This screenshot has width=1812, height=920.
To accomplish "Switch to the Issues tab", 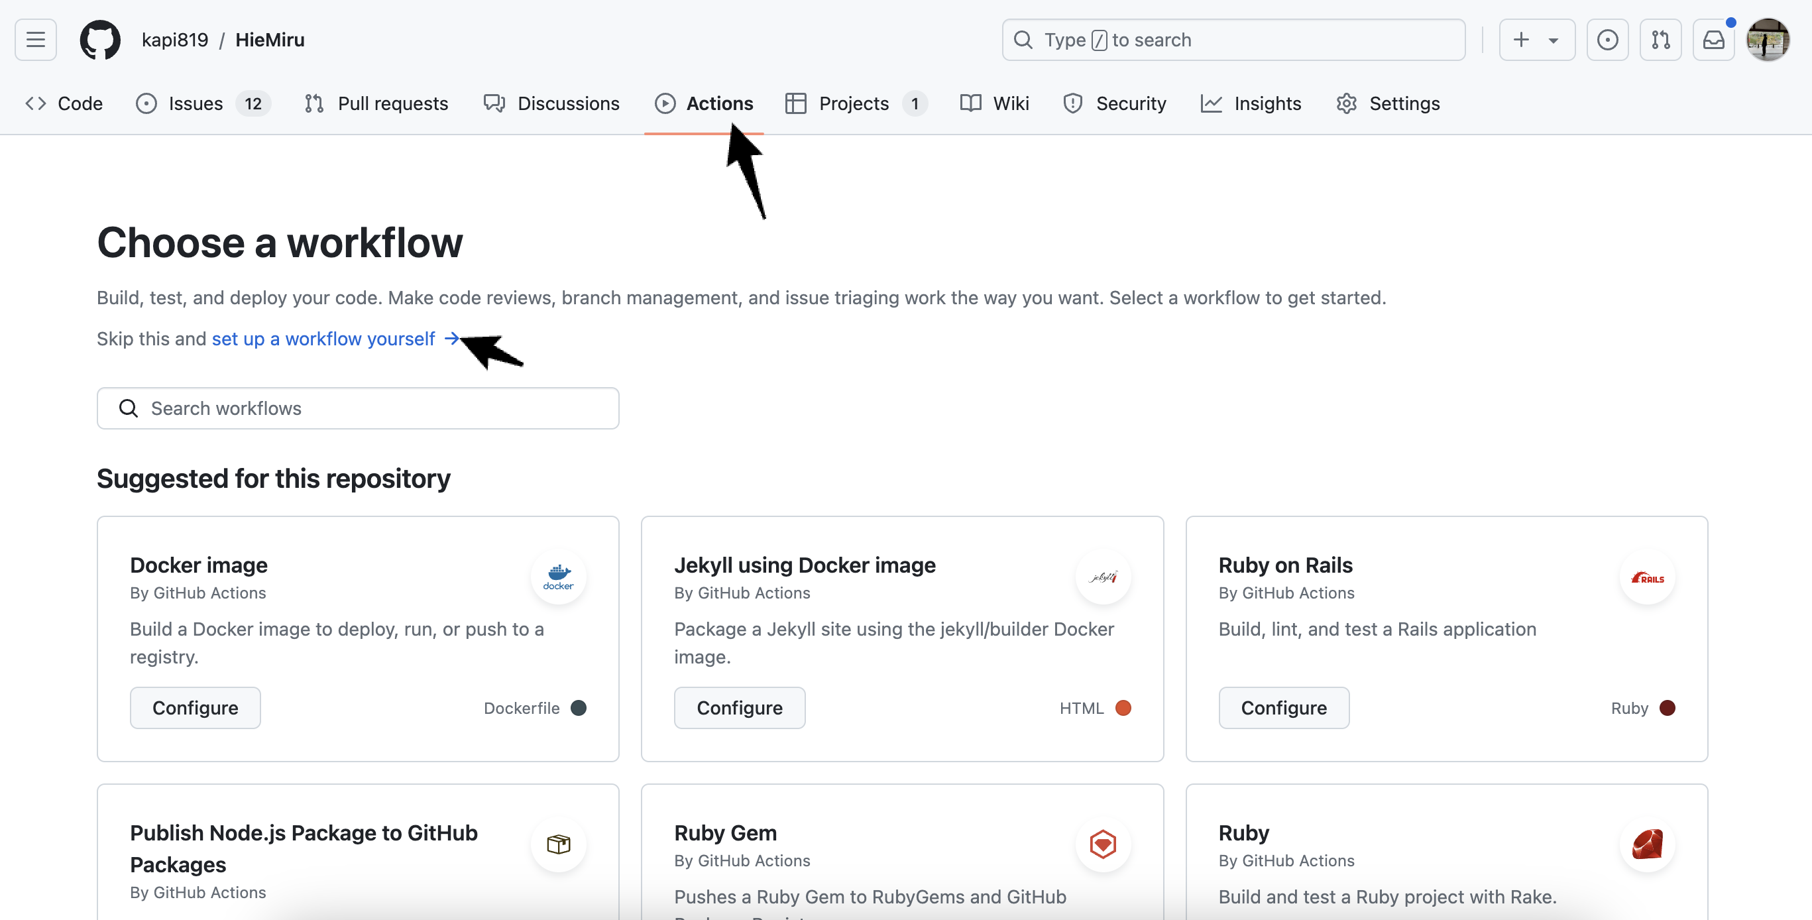I will point(196,103).
